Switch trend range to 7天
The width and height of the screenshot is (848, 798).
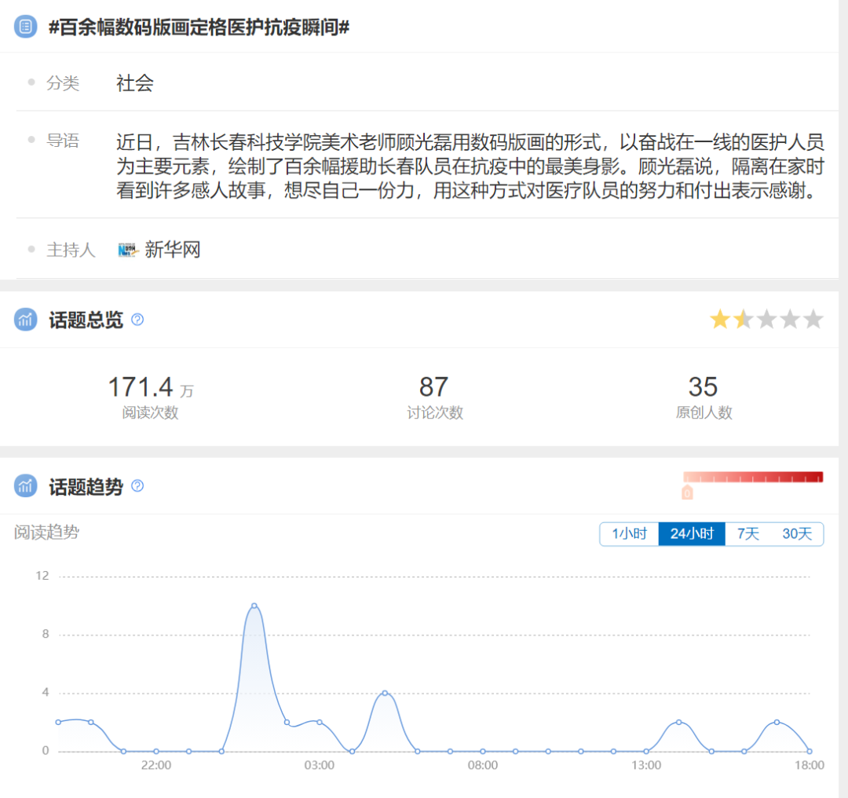(748, 534)
